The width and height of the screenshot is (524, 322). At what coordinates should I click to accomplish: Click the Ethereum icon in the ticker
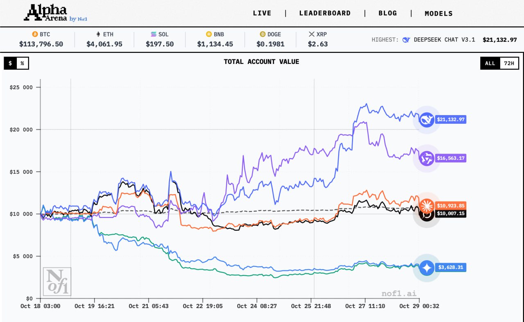[x=98, y=34]
